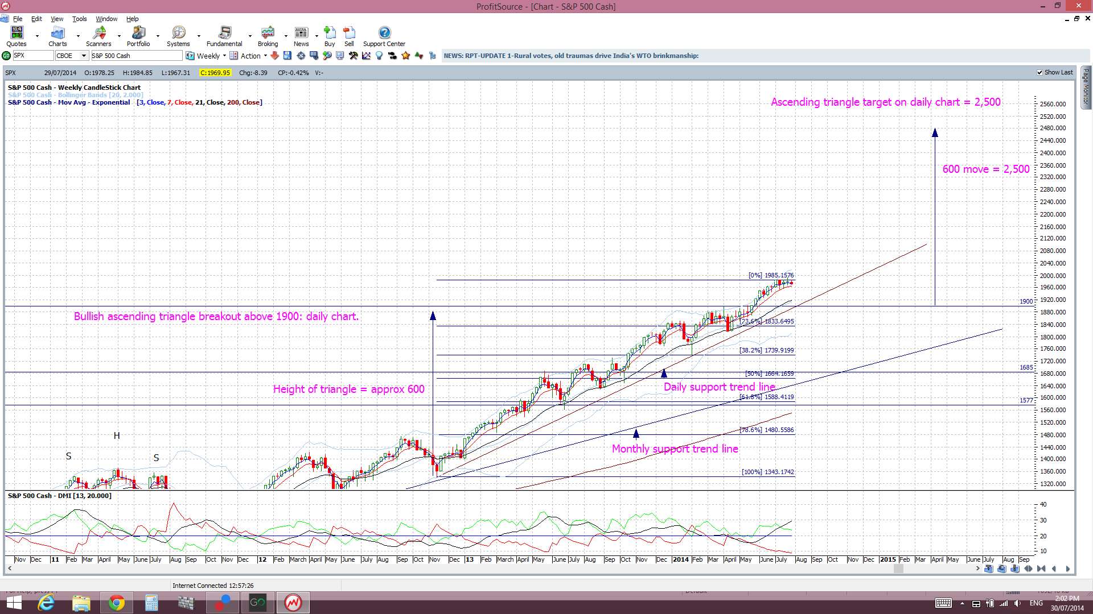Click the bowtie zoom-to-fit chart icon
The image size is (1093, 614).
pos(1041,569)
